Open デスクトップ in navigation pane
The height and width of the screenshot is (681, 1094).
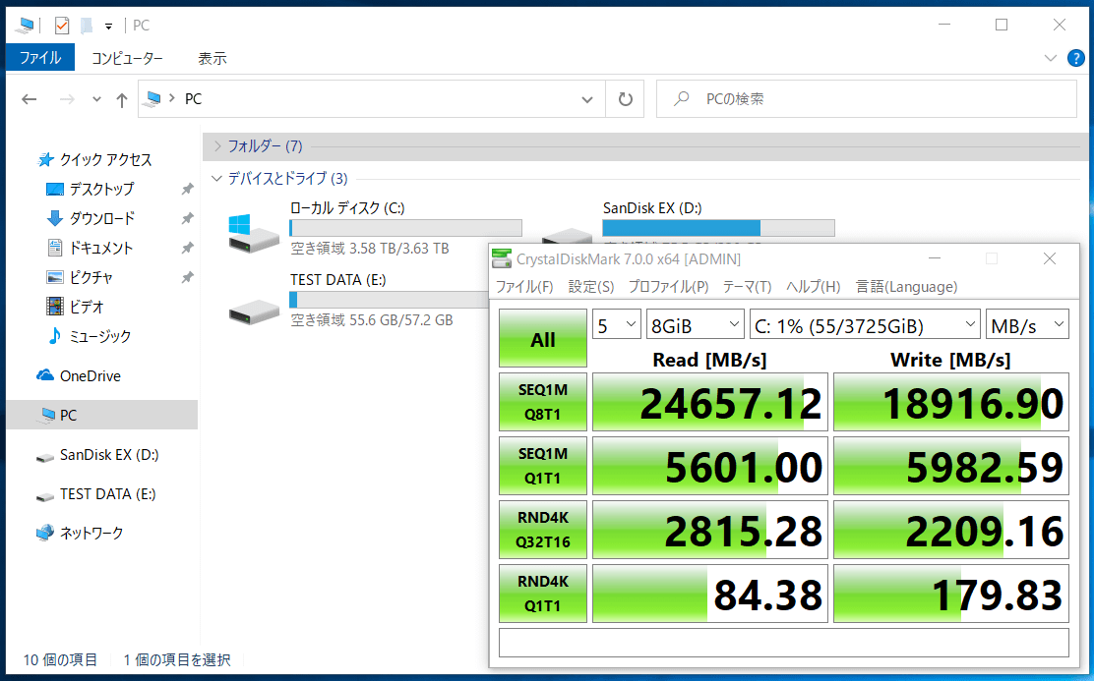pyautogui.click(x=101, y=189)
